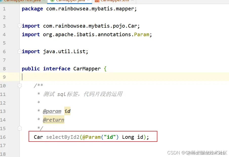Click the Chinese comment text on line 11

pos(83,94)
